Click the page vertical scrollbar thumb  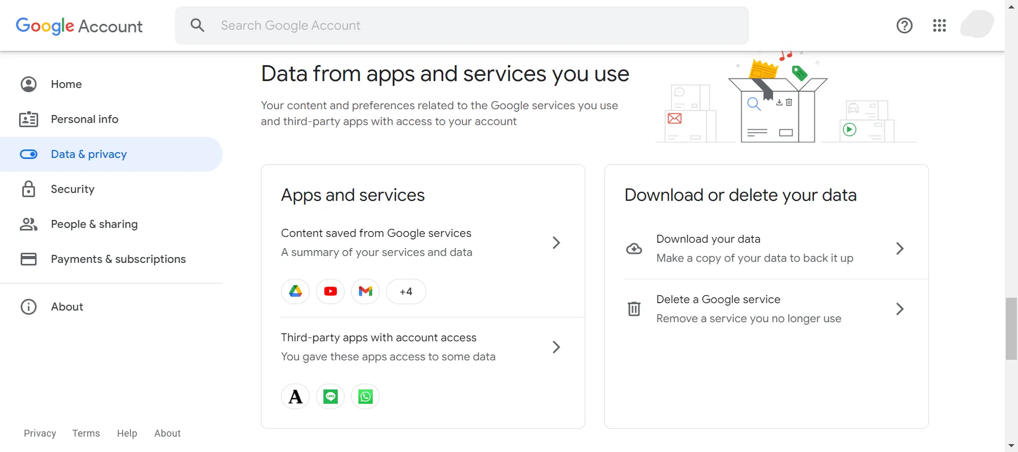click(x=1011, y=329)
